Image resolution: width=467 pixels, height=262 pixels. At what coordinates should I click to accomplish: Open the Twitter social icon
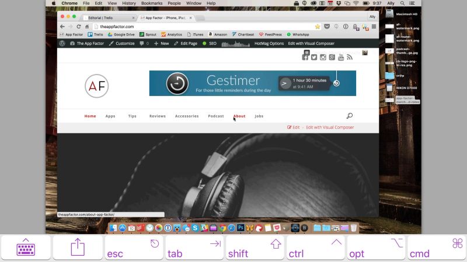[314, 57]
